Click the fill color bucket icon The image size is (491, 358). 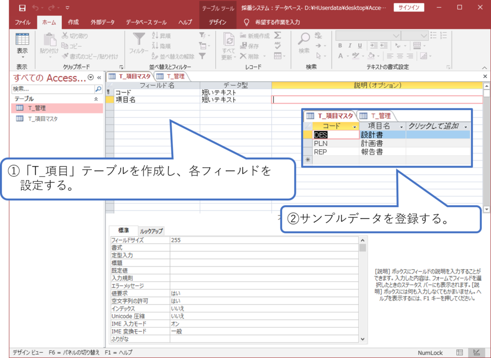click(371, 56)
